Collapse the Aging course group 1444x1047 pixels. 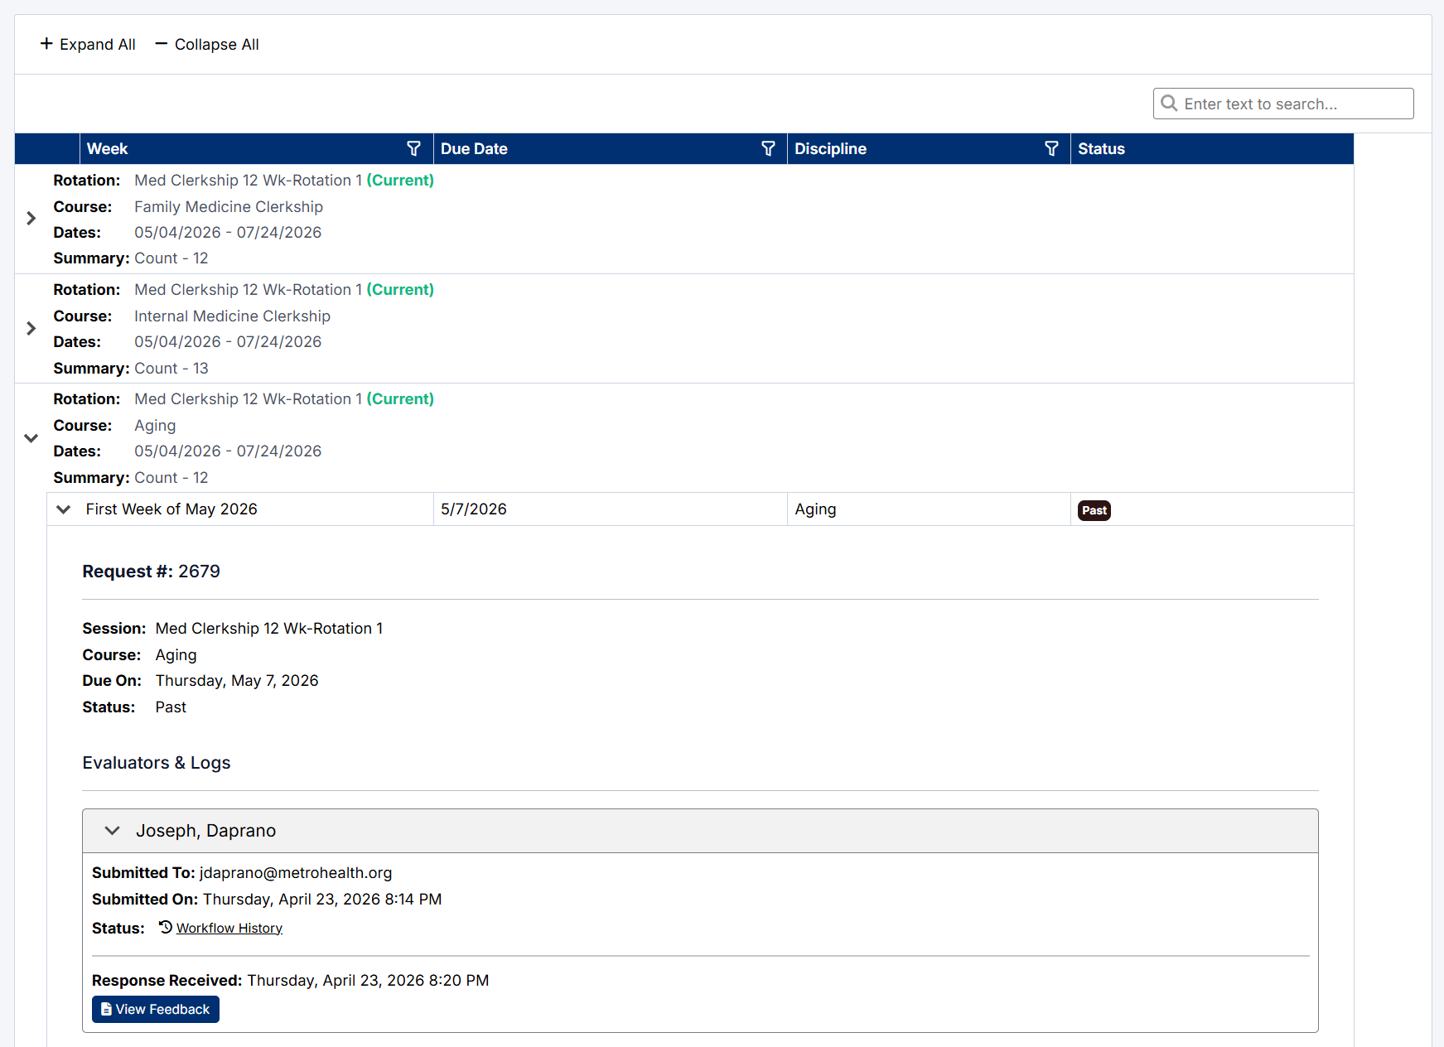point(31,438)
